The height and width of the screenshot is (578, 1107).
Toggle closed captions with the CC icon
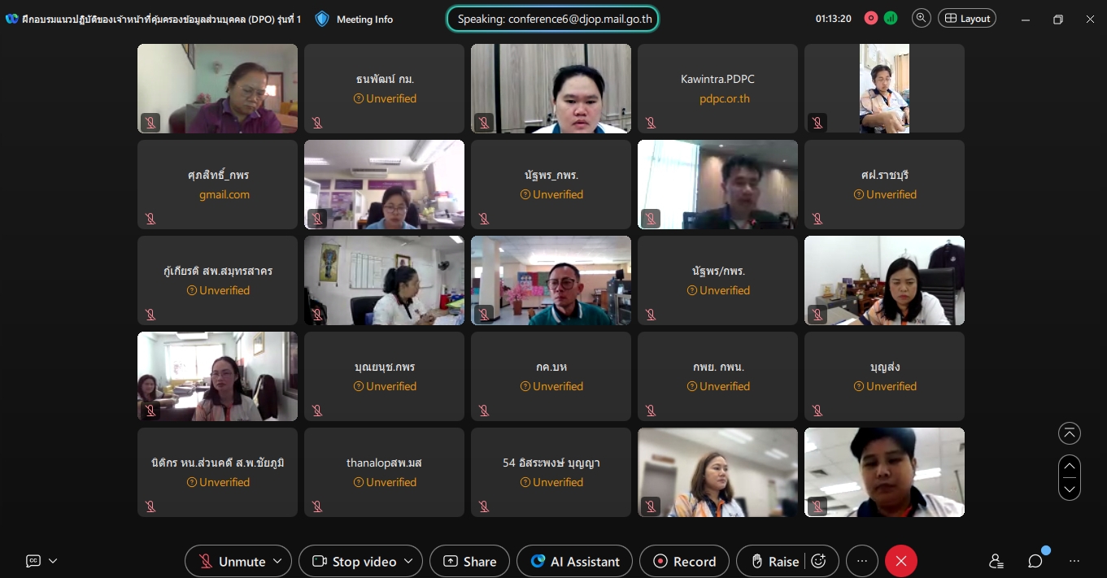tap(33, 561)
